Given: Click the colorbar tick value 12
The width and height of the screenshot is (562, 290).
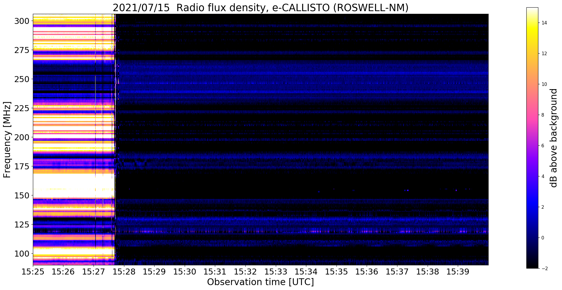Looking at the screenshot, I should click(x=544, y=54).
